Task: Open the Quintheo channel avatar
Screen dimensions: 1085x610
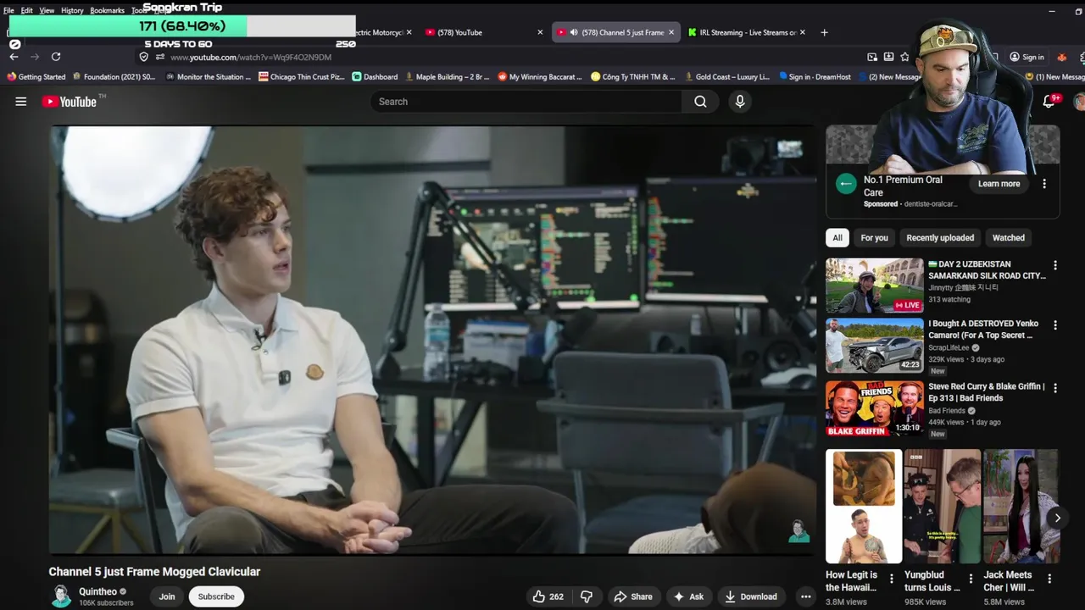Action: click(61, 596)
